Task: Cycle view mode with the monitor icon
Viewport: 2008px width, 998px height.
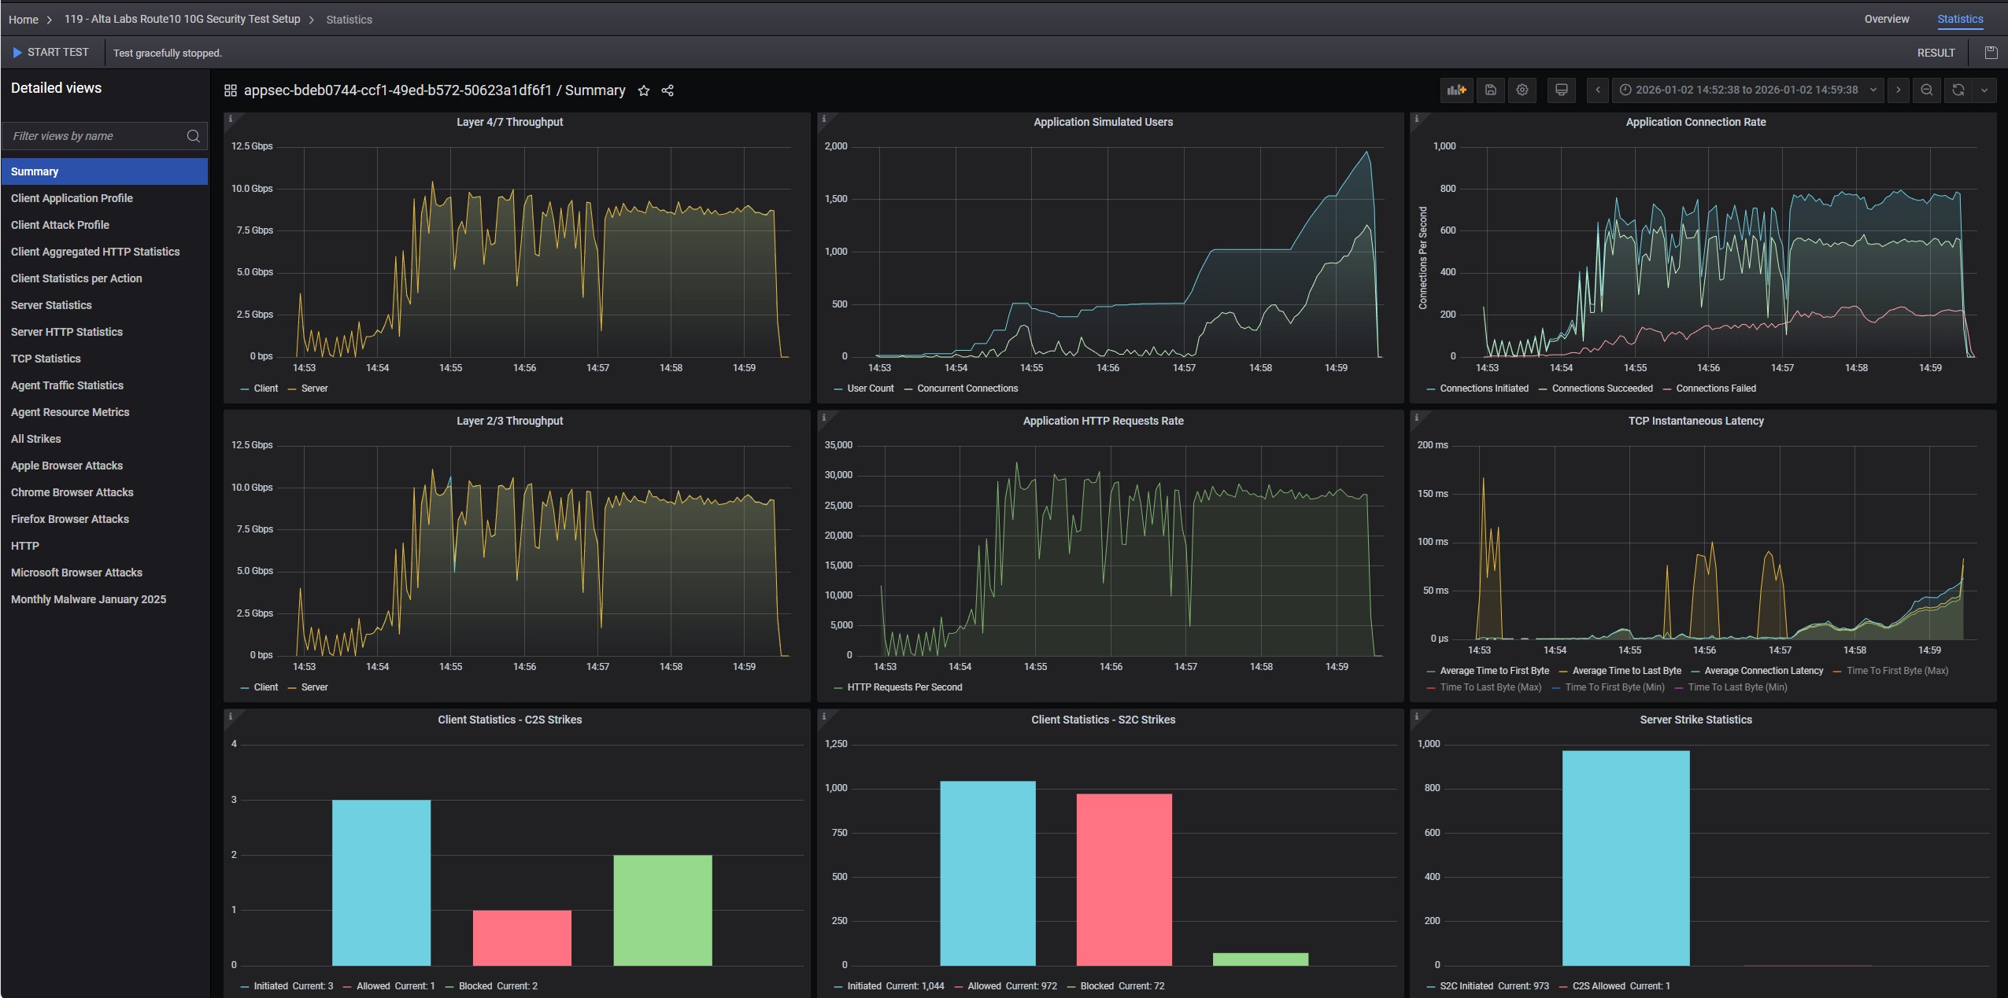Action: [x=1561, y=90]
